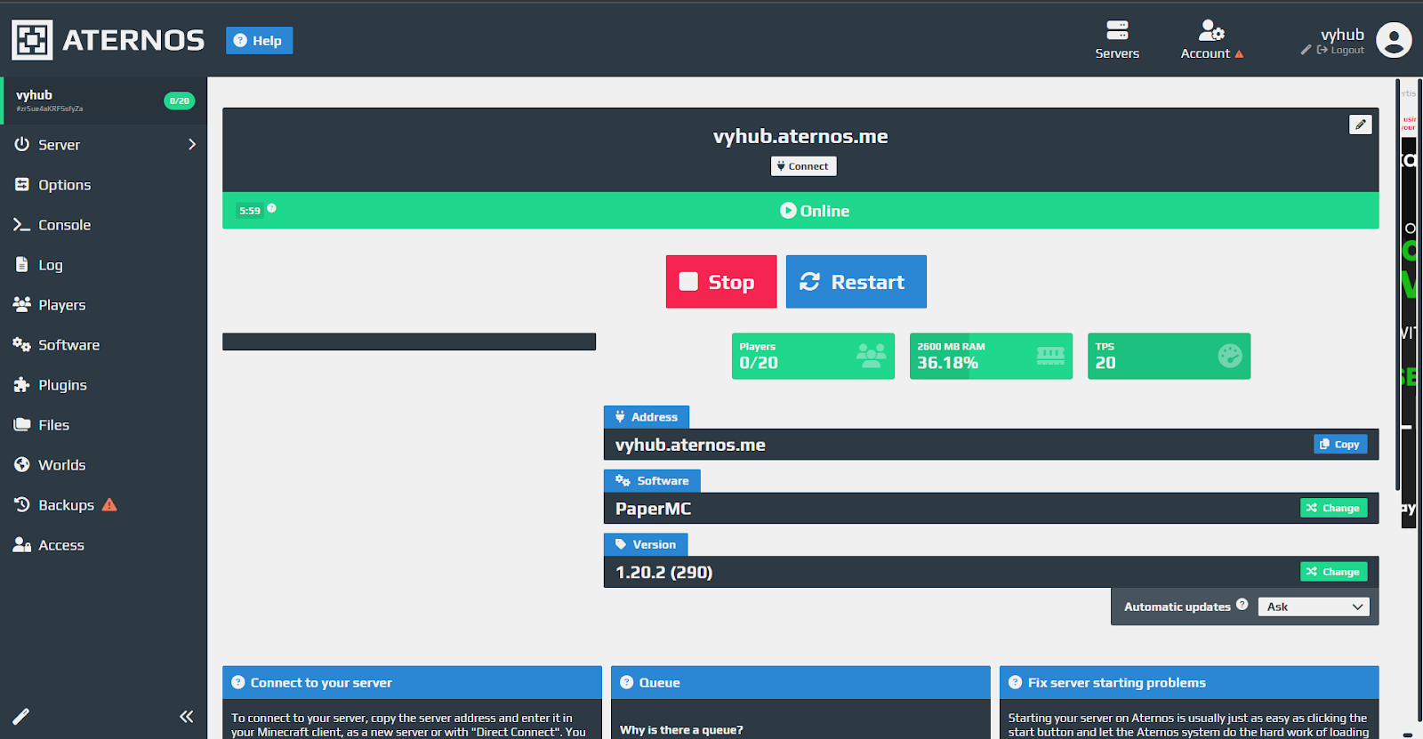Open the Plugins page
This screenshot has width=1423, height=739.
(x=103, y=384)
